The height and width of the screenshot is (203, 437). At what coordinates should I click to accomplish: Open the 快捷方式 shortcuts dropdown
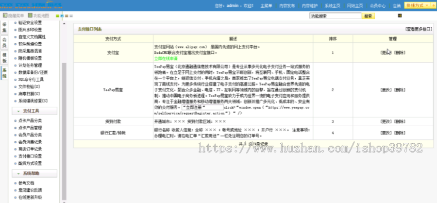pyautogui.click(x=418, y=5)
